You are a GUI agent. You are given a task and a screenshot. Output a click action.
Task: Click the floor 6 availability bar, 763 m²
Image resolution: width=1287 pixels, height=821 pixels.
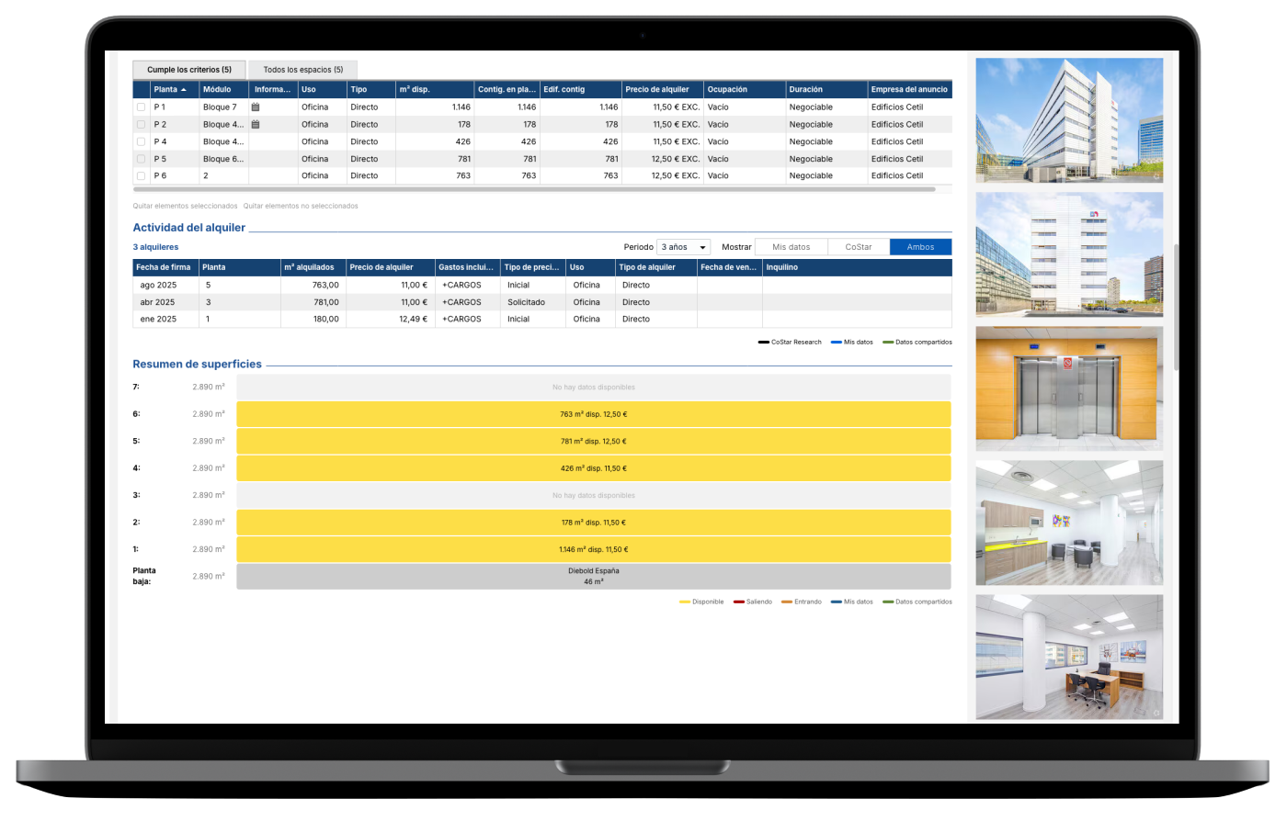tap(593, 414)
